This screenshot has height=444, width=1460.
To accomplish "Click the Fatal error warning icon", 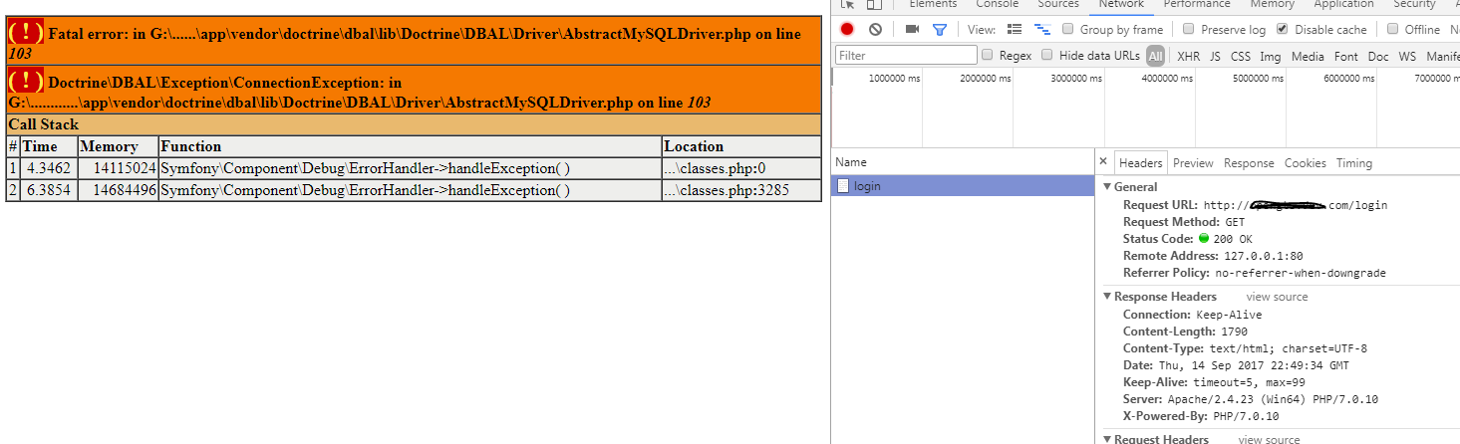I will (x=26, y=33).
